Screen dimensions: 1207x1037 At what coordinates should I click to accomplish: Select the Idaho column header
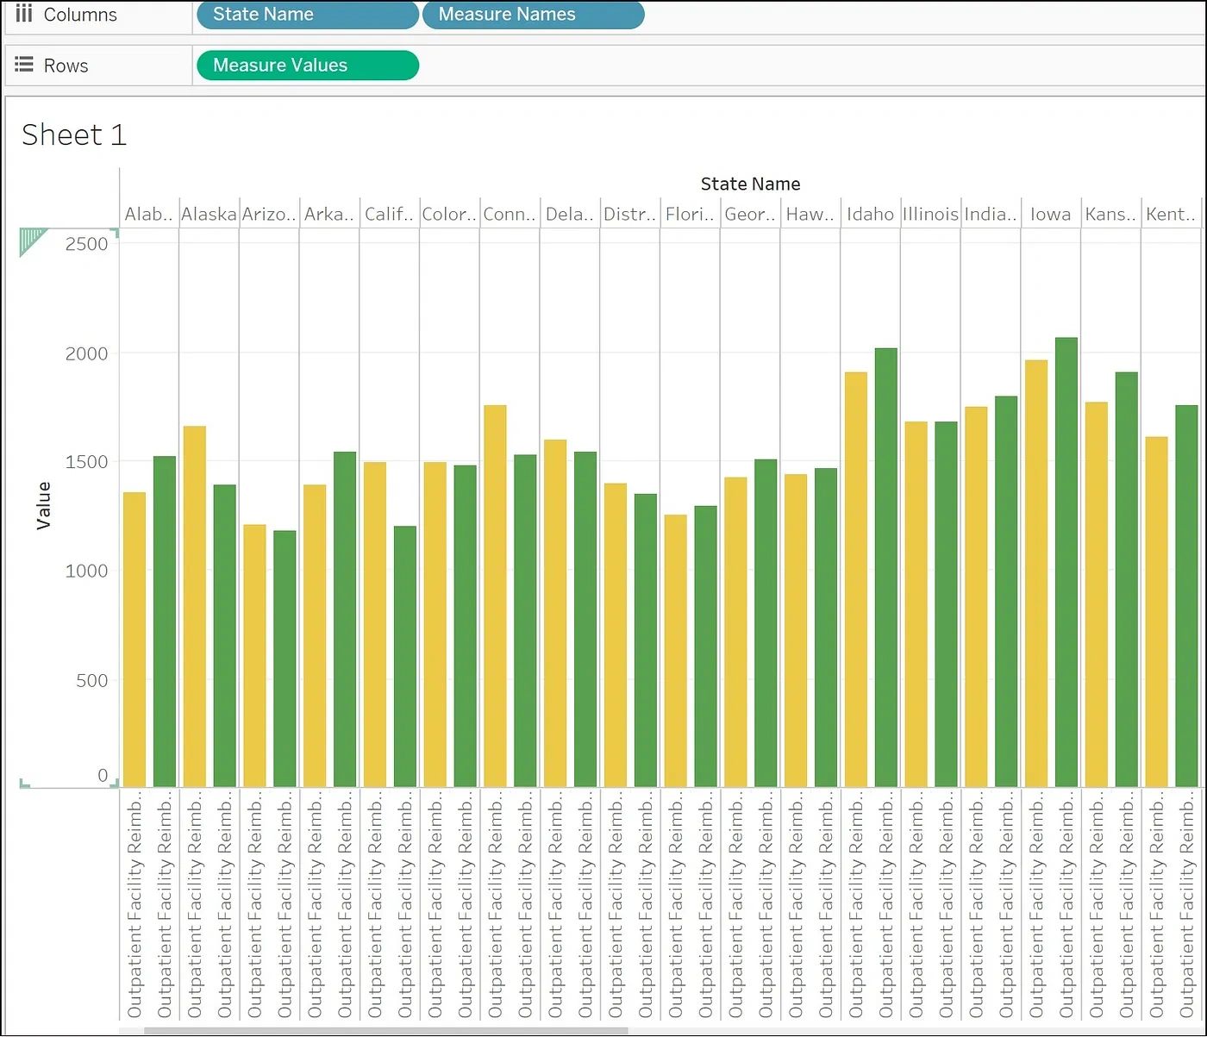click(869, 214)
